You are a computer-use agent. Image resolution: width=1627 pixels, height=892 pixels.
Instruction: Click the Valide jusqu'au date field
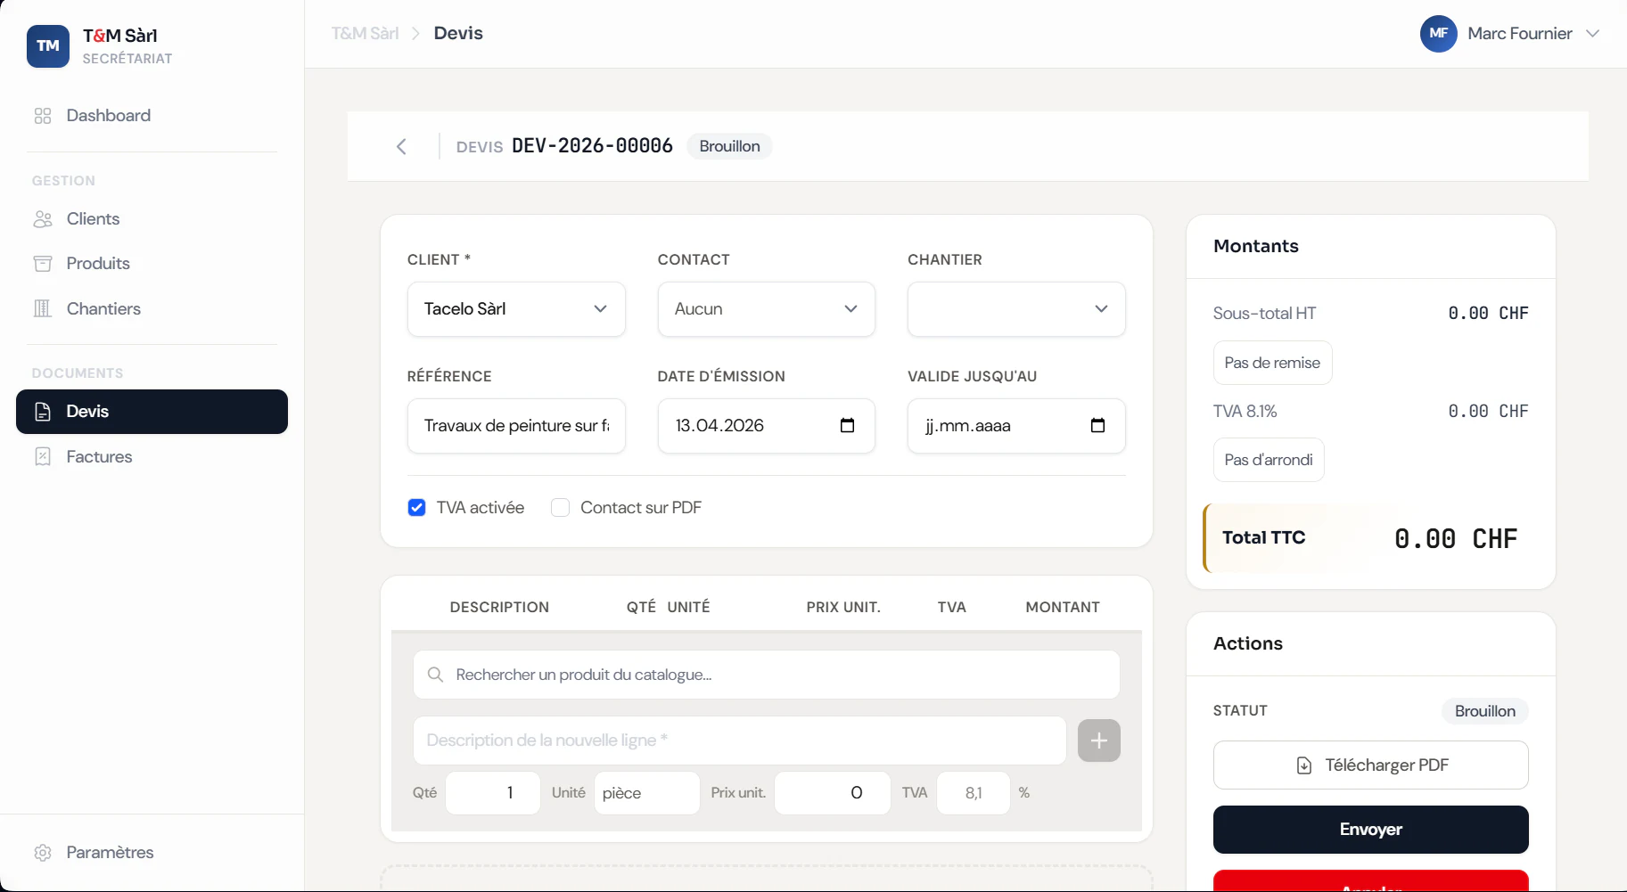click(x=1016, y=426)
